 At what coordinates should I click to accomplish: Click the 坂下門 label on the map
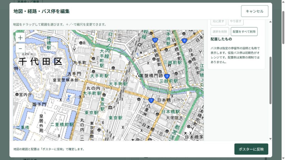tap(40, 104)
